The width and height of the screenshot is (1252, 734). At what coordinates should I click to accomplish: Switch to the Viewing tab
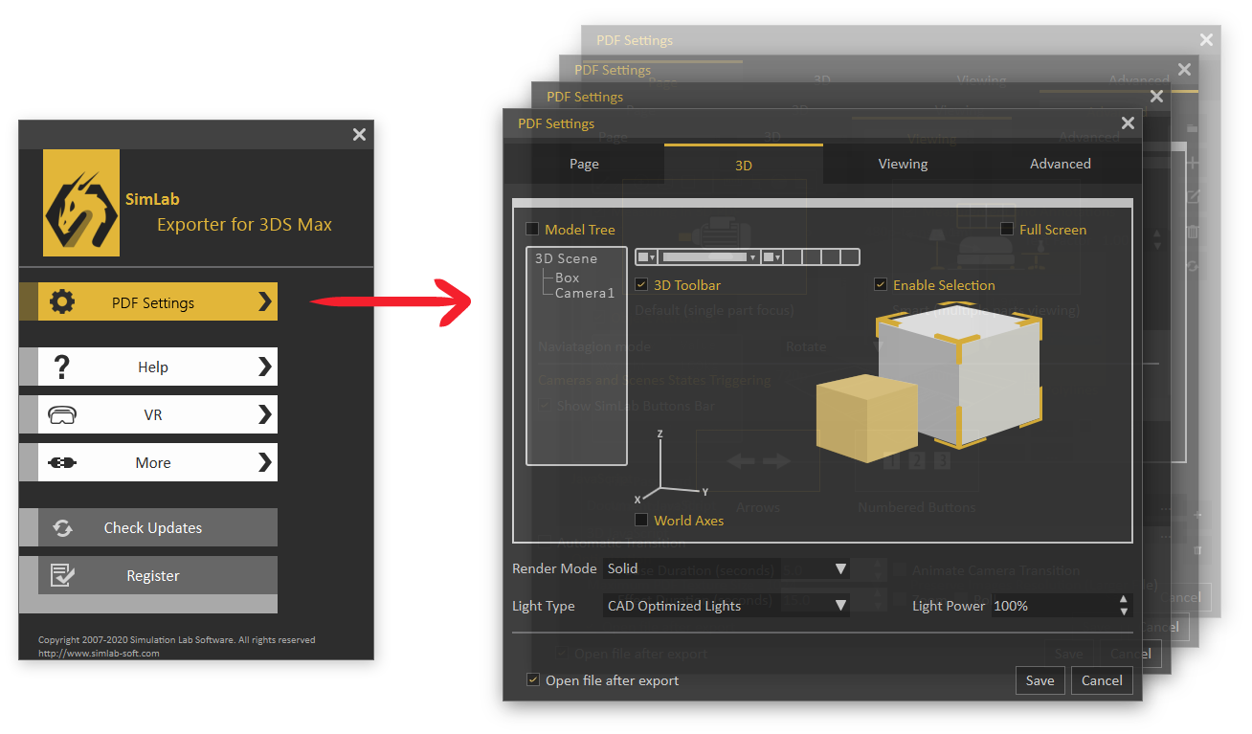(x=903, y=164)
